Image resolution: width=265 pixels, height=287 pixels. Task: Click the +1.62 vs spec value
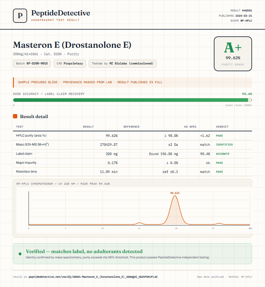pos(205,136)
